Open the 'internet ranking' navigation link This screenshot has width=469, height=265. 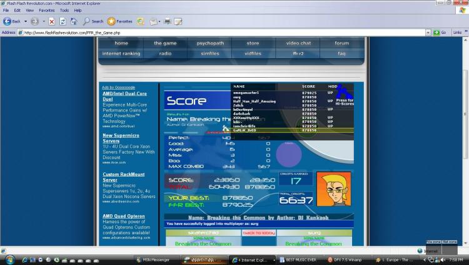click(x=121, y=53)
